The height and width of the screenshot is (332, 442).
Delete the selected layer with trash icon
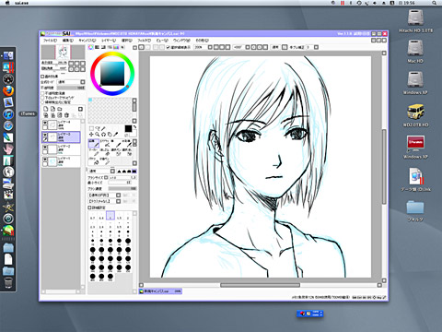66,115
